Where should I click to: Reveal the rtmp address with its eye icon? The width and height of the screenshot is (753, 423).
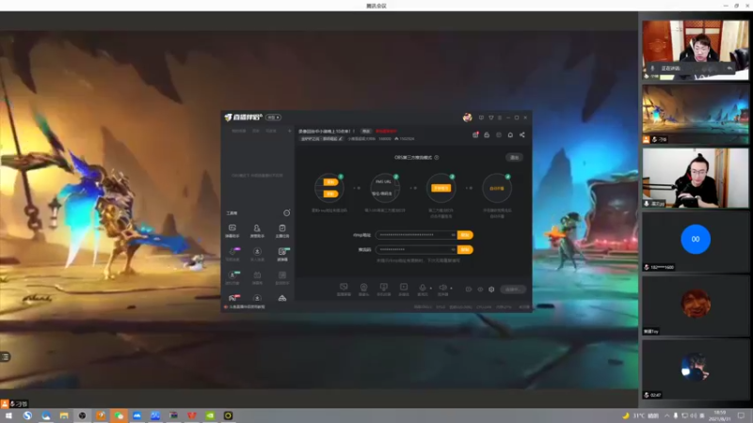453,235
